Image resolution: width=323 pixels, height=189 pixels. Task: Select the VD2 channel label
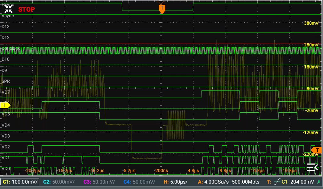(x=6, y=147)
